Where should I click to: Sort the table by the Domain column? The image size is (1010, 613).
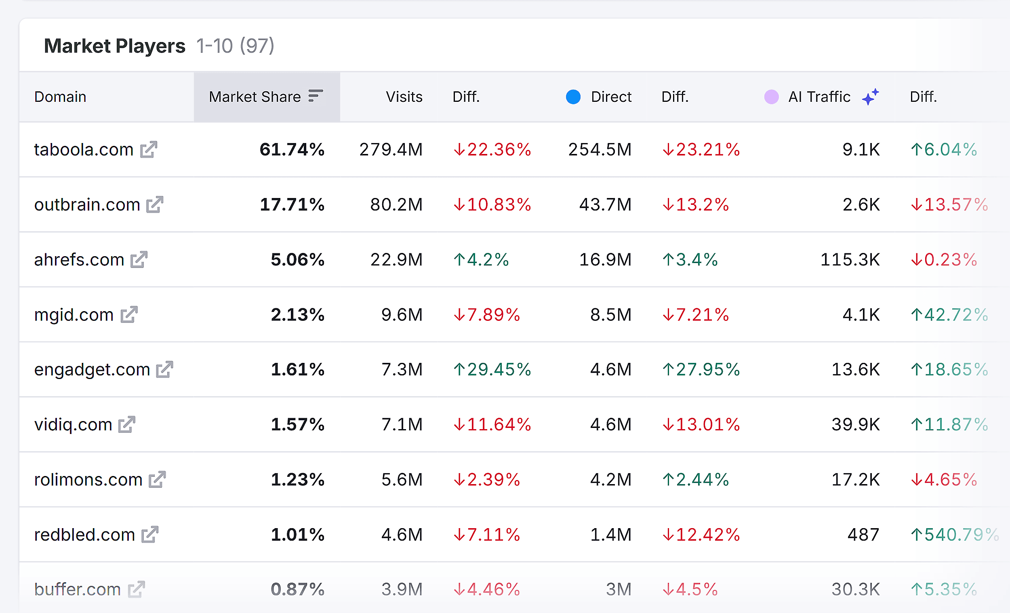(x=60, y=97)
